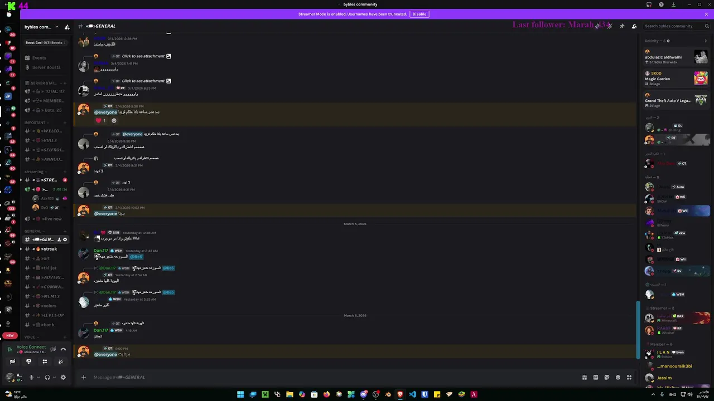This screenshot has width=714, height=401.
Task: Invite people icon next to server name
Action: [67, 27]
